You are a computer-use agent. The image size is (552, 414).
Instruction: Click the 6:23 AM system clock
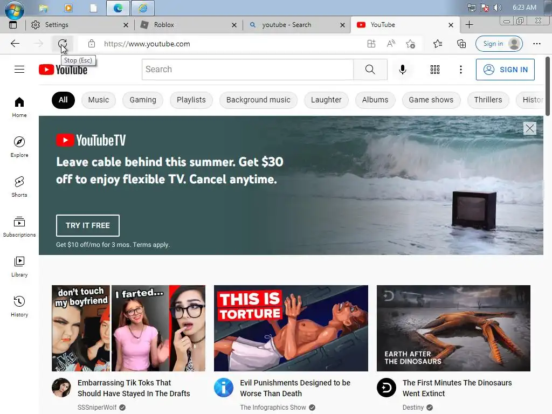click(x=524, y=8)
